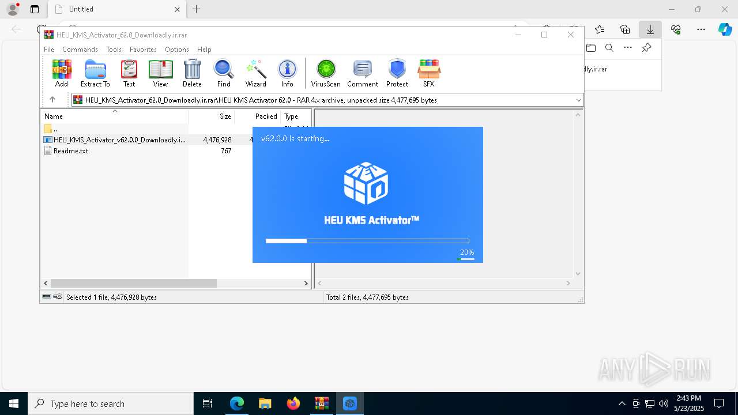The width and height of the screenshot is (738, 415).
Task: Click the Delete trash can icon
Action: 192,73
